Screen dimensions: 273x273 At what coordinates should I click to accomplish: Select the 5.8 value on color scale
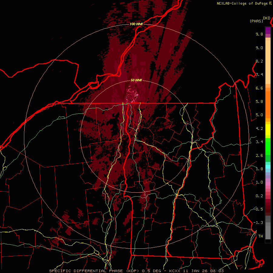coord(259,102)
